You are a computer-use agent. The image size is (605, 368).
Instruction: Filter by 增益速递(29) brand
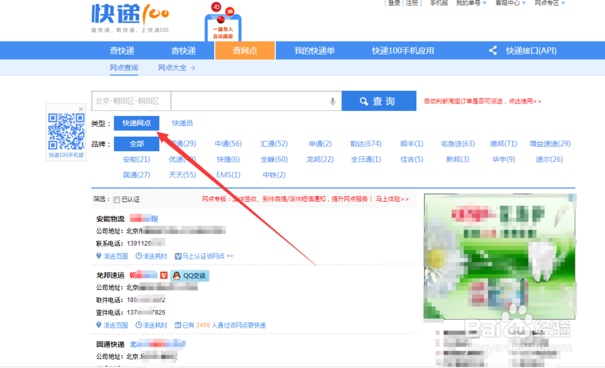coord(550,143)
